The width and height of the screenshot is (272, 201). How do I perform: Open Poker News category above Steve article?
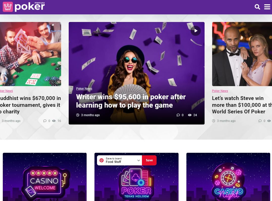click(220, 91)
